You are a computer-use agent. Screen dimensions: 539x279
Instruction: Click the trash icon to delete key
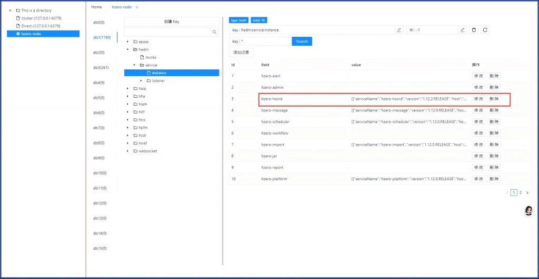(x=474, y=30)
